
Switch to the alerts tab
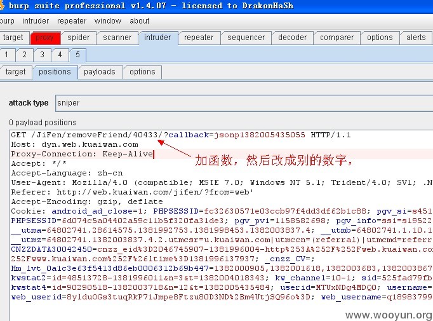point(416,38)
